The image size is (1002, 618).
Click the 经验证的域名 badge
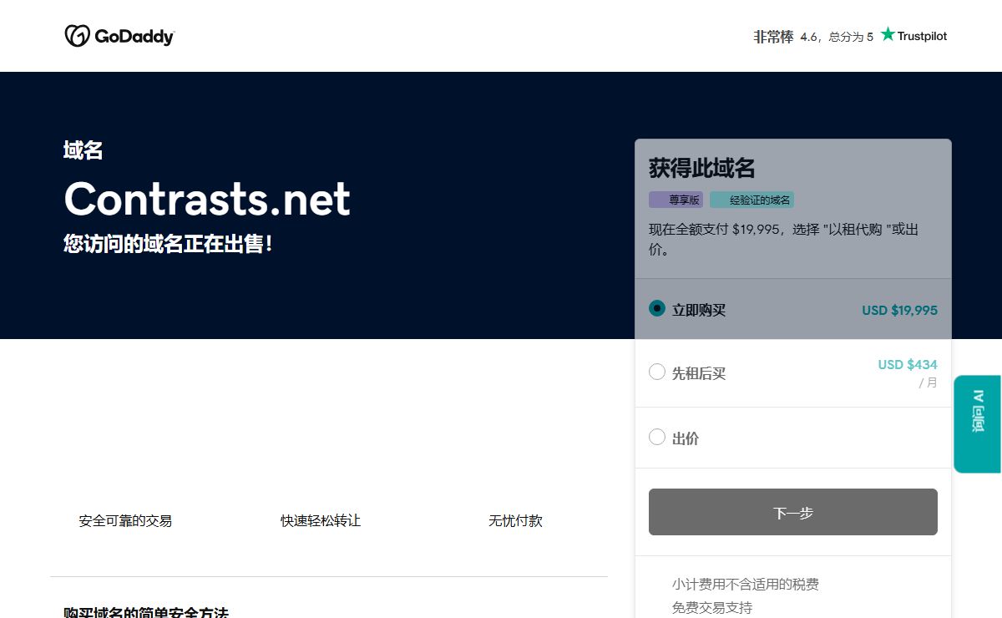pyautogui.click(x=751, y=200)
